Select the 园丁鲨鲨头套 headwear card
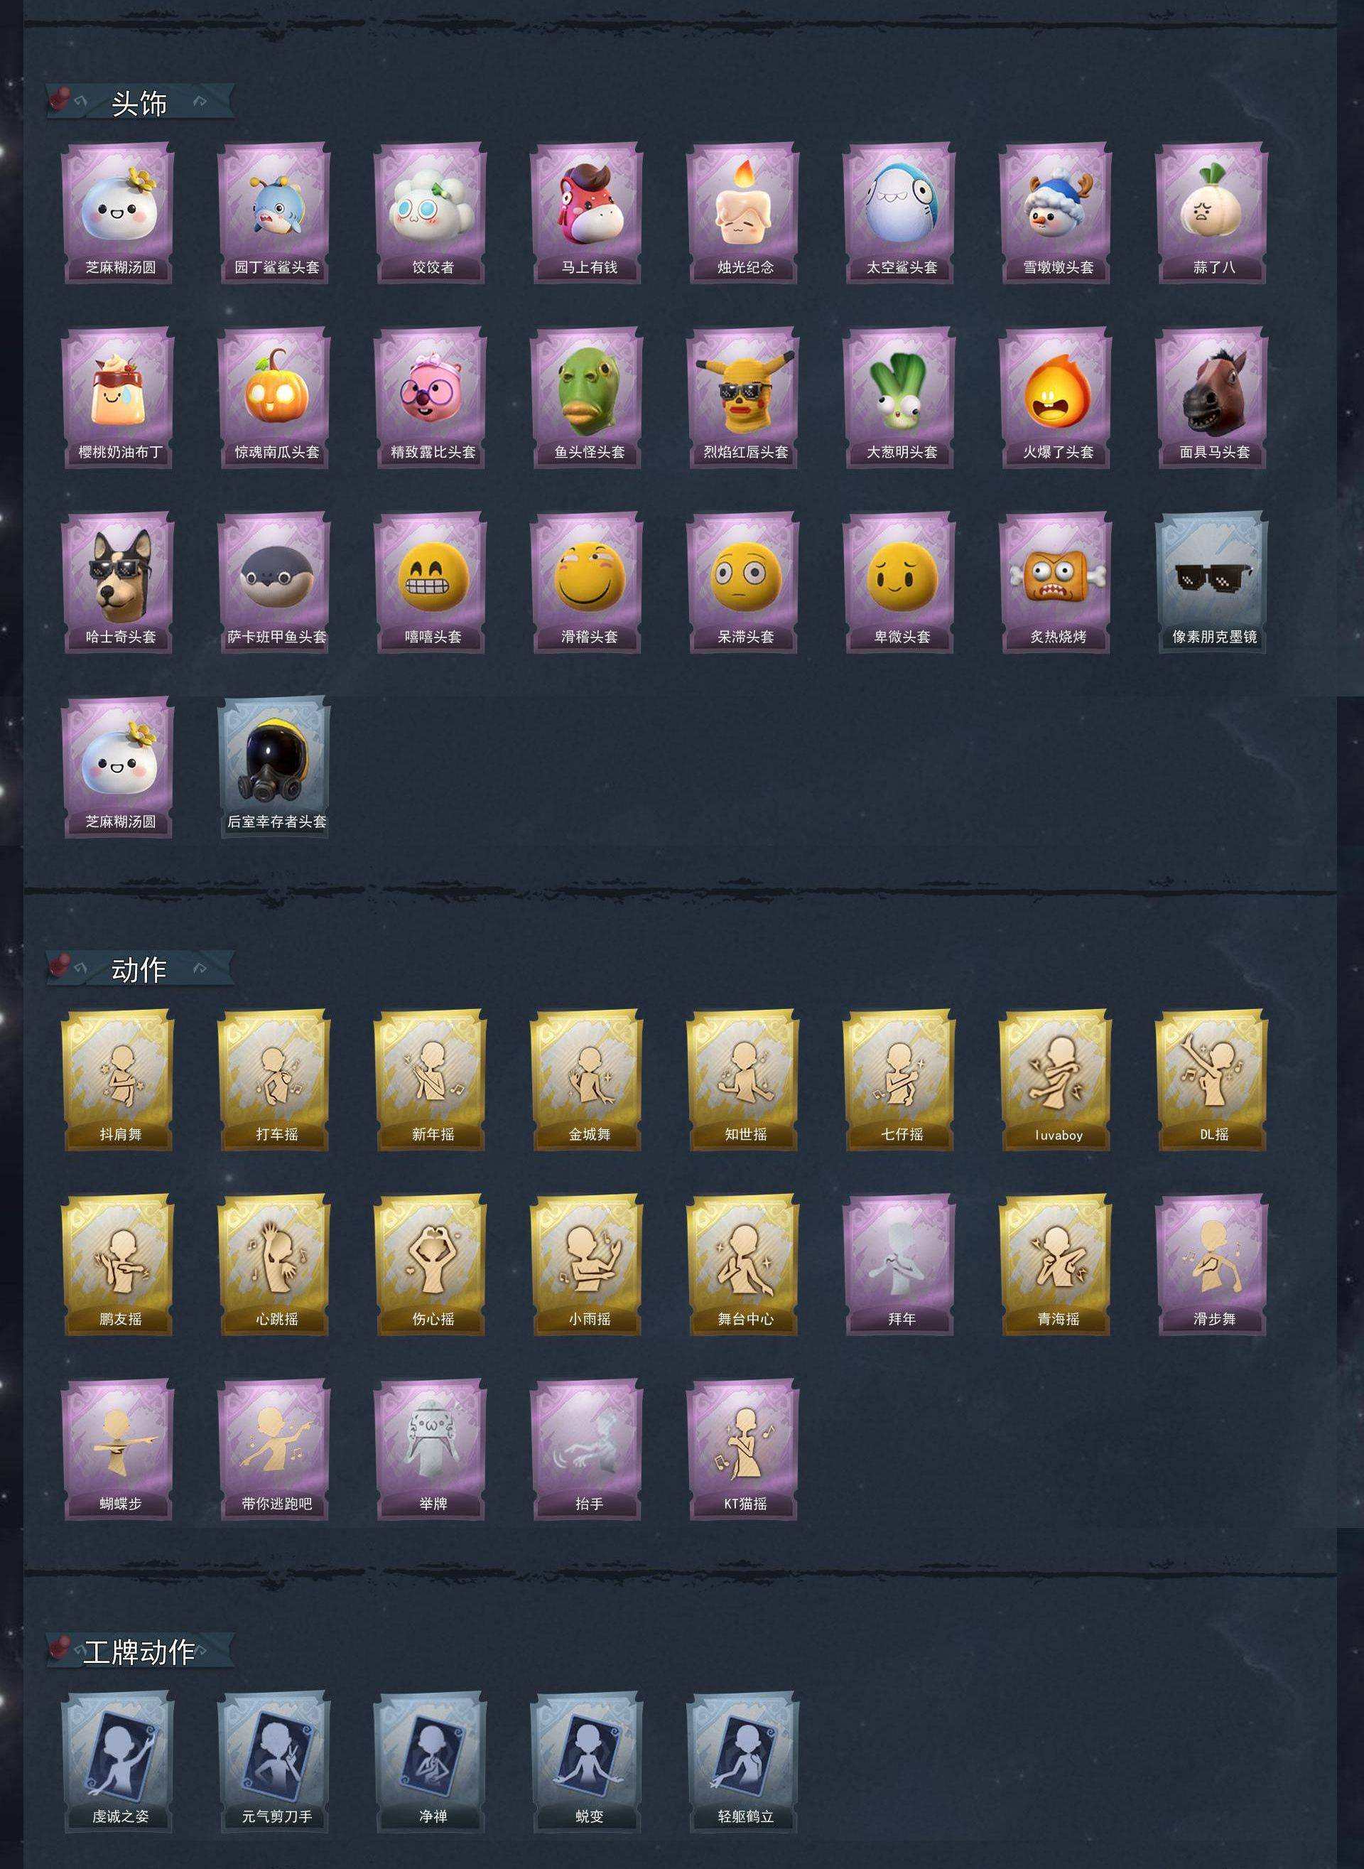 pyautogui.click(x=275, y=213)
